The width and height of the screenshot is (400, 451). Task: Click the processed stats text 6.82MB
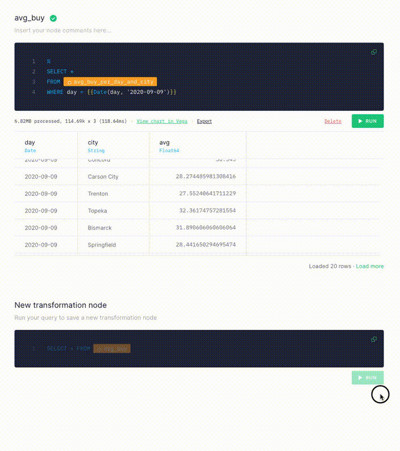(70, 122)
